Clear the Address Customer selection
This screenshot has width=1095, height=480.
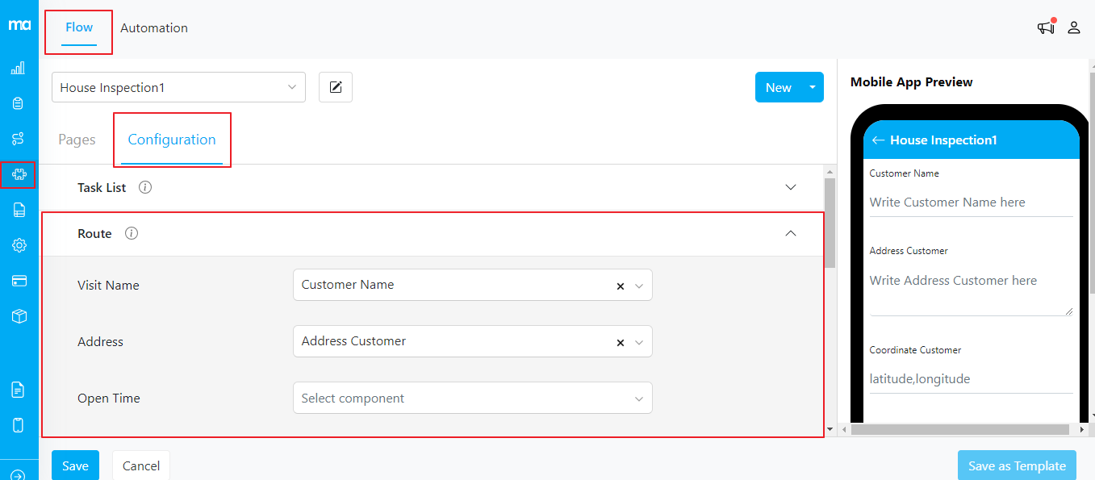click(620, 342)
